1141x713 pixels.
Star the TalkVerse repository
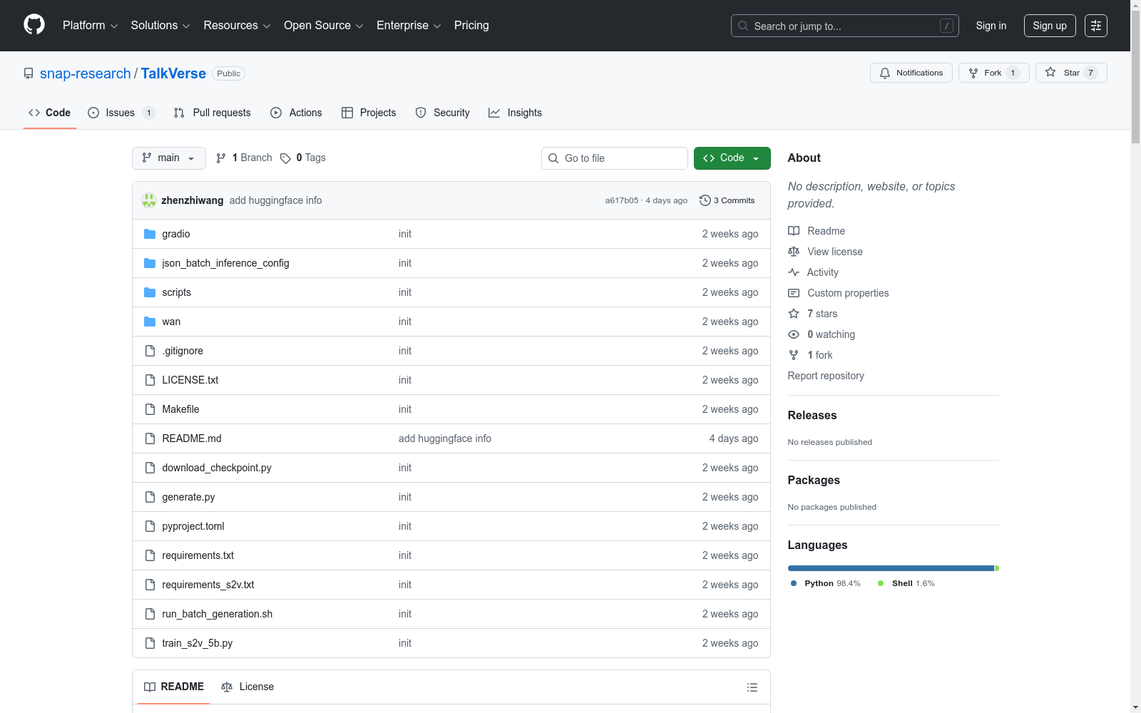click(1071, 73)
